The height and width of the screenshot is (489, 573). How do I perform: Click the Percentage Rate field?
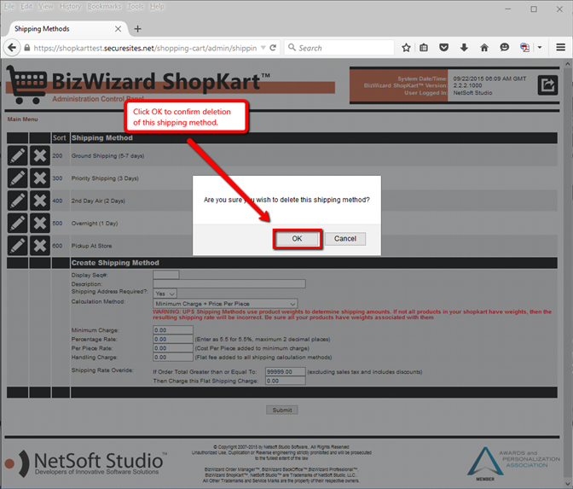[x=173, y=340]
